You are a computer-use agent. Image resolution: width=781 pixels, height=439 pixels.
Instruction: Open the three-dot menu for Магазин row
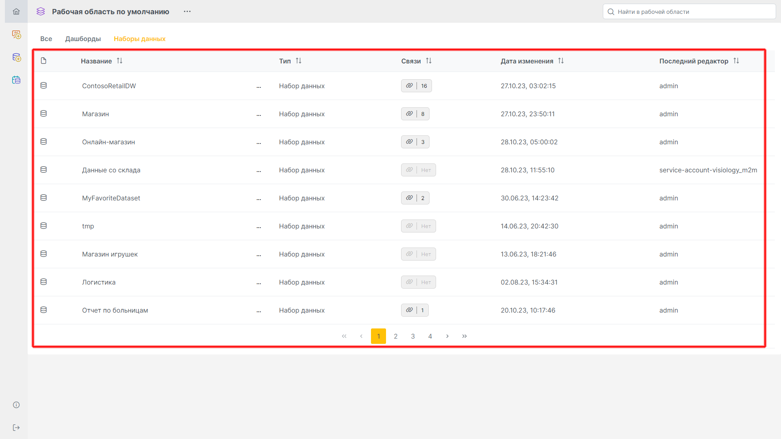pos(259,115)
